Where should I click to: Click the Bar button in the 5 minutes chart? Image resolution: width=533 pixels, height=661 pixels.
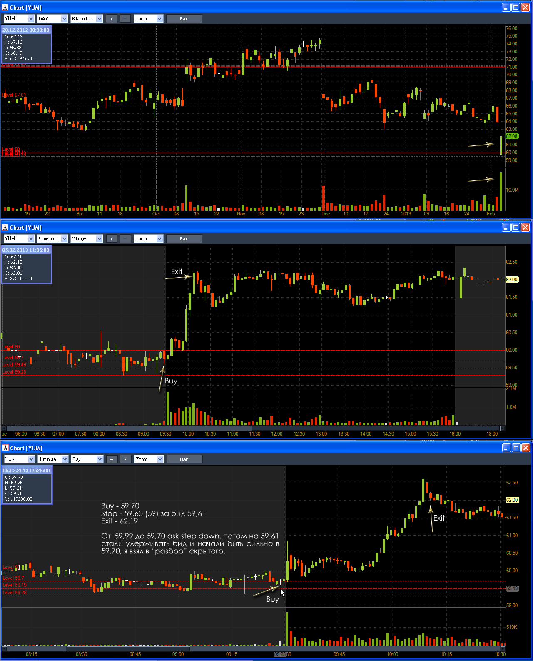point(184,239)
